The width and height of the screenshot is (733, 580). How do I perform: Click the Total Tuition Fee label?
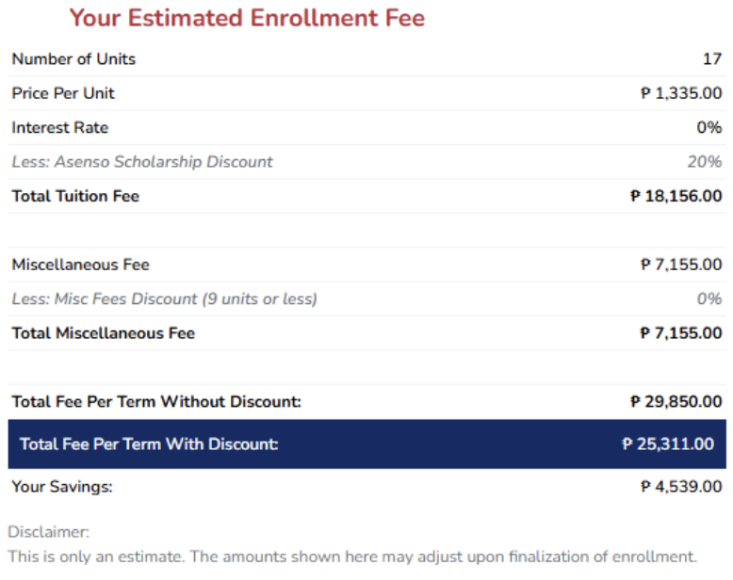click(75, 196)
